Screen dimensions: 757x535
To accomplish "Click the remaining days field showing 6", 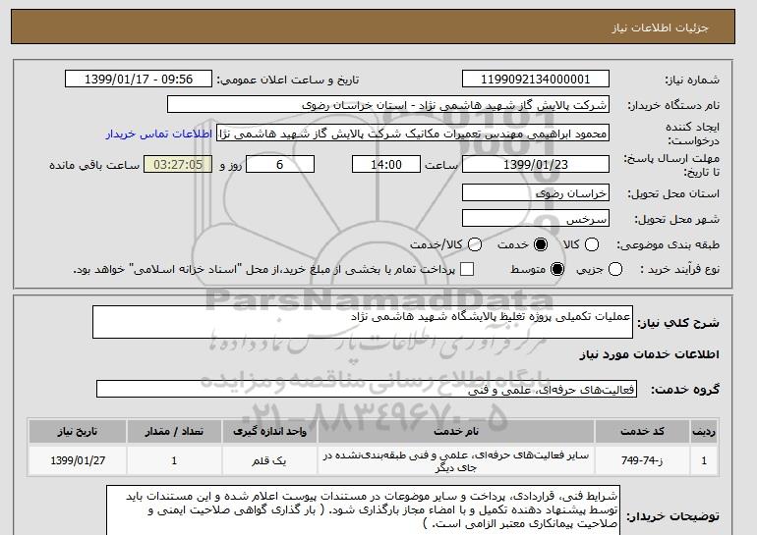I will 280,164.
